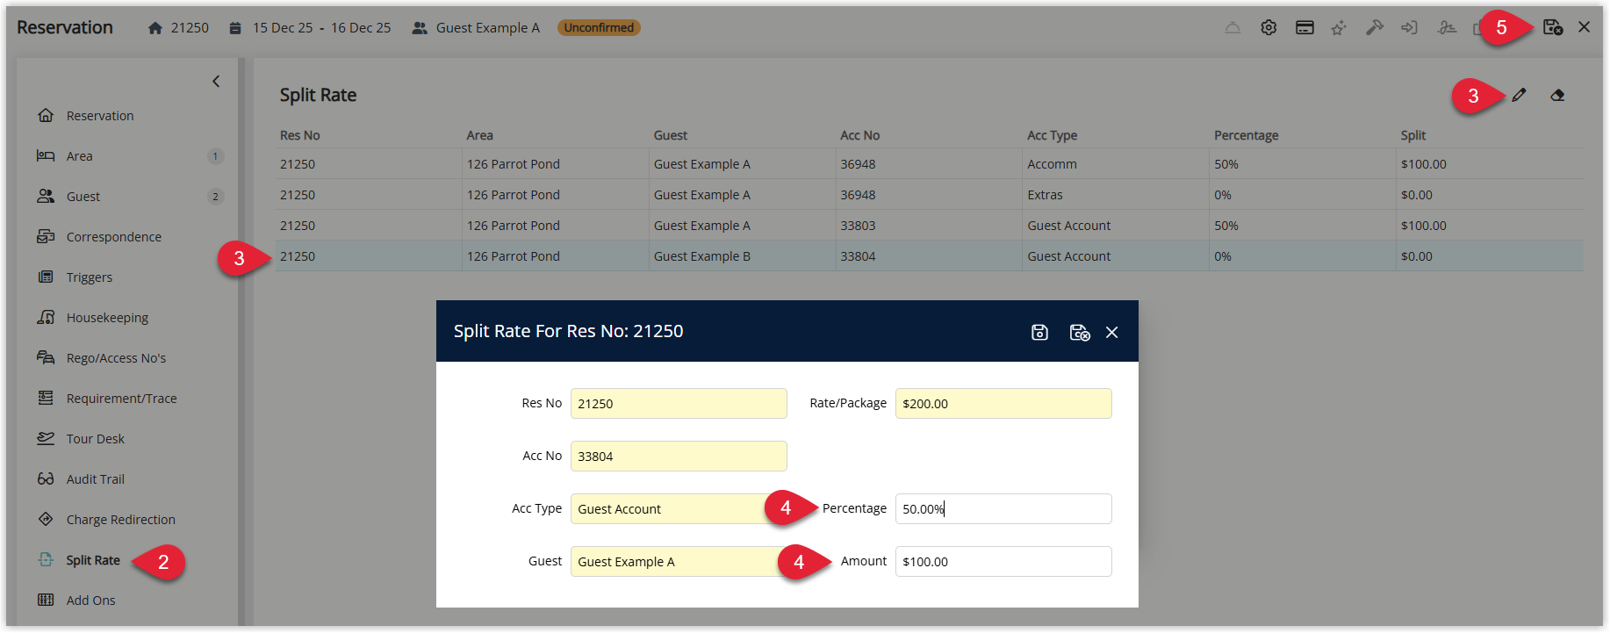Click the guests icon beside Guest Example A
The width and height of the screenshot is (1610, 633).
tap(420, 28)
